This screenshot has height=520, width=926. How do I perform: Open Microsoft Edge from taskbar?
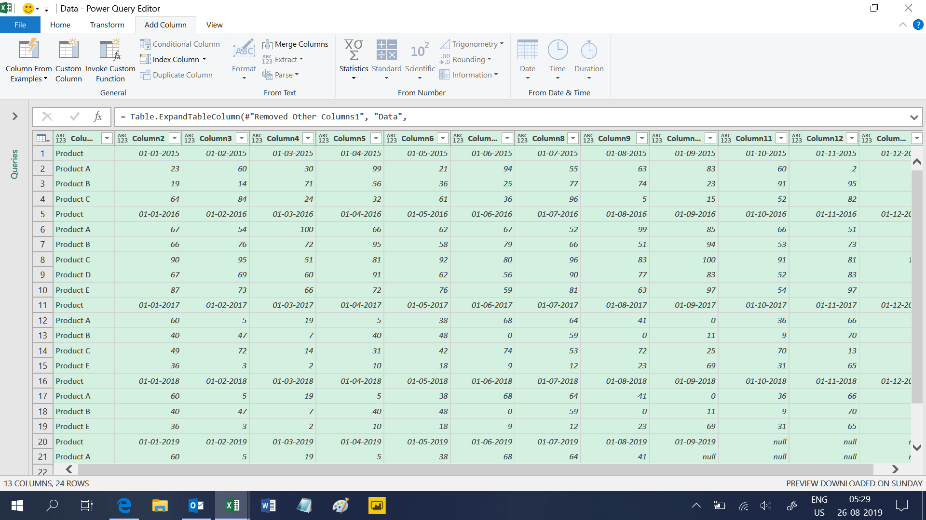pyautogui.click(x=124, y=506)
